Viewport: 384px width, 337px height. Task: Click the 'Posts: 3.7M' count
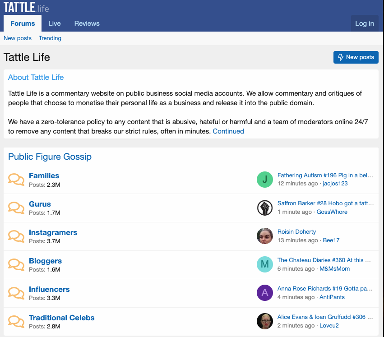[x=45, y=241]
